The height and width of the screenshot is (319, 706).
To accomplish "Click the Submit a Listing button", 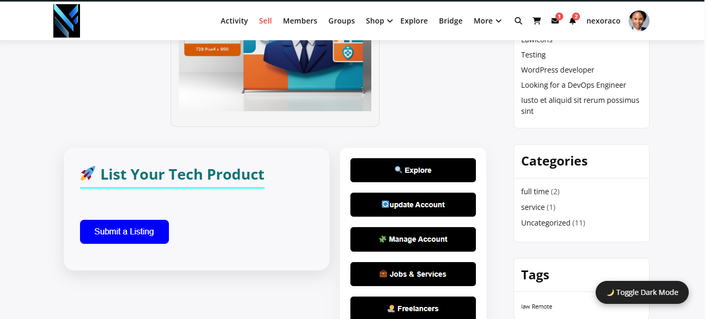I will click(x=124, y=232).
